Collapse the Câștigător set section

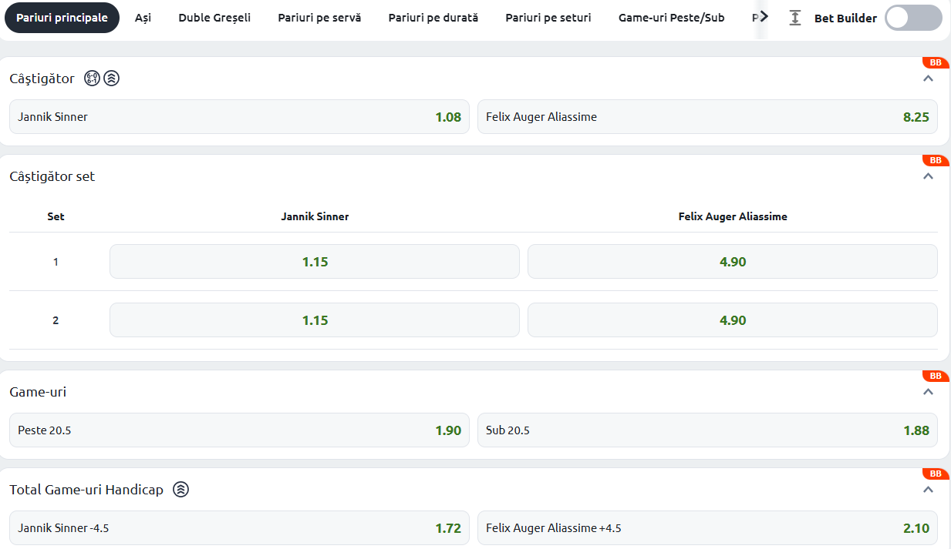click(929, 176)
